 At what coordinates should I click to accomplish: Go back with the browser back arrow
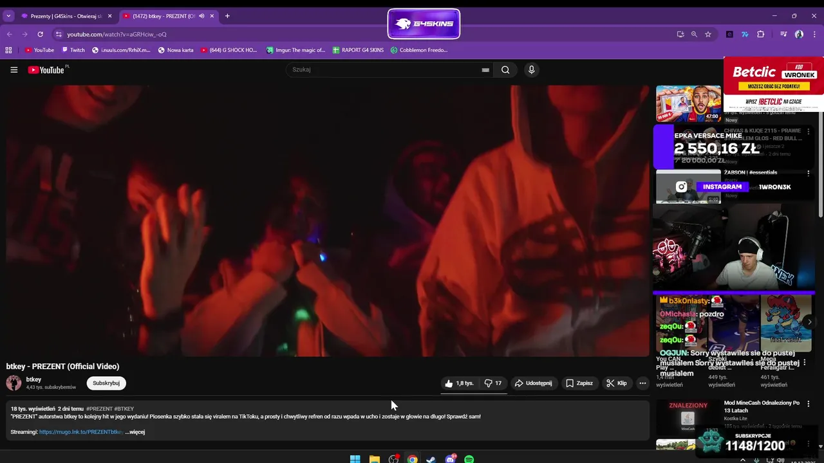tap(10, 34)
